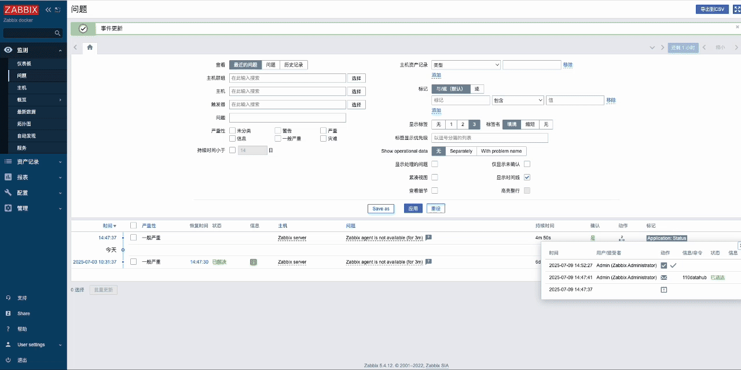Viewport: 741px width, 370px height.
Task: Open 仪表板 in the sidebar
Action: tap(38, 64)
